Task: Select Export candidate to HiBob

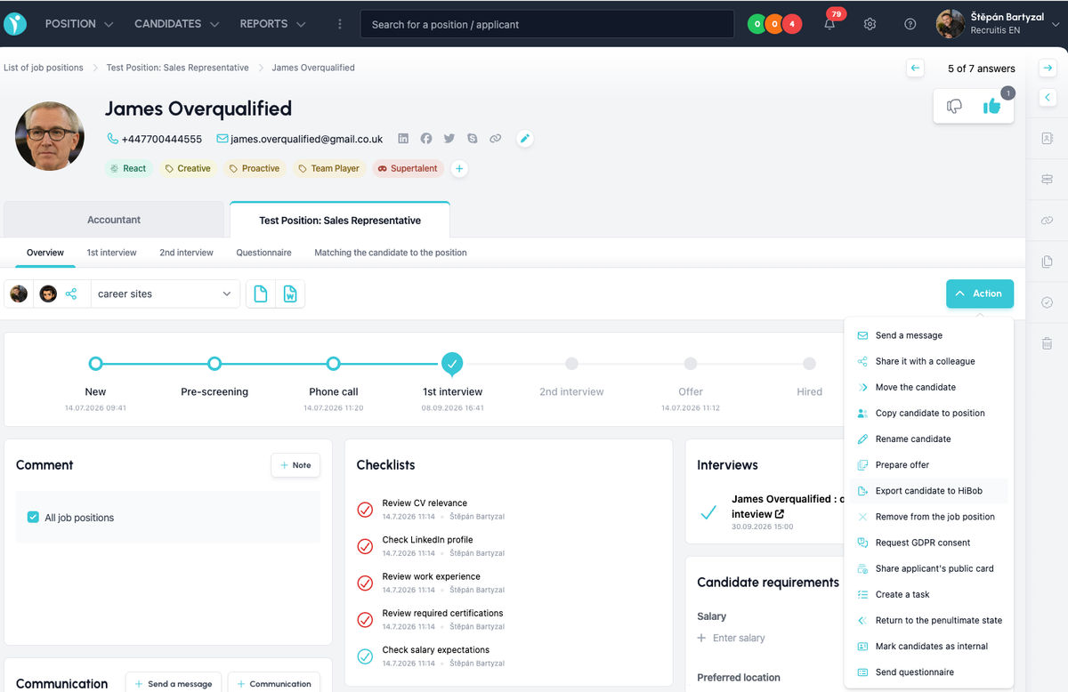Action: [926, 491]
